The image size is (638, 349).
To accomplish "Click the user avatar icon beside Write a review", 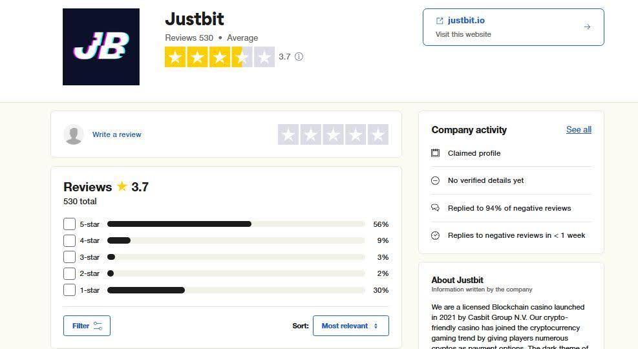I will pyautogui.click(x=74, y=134).
